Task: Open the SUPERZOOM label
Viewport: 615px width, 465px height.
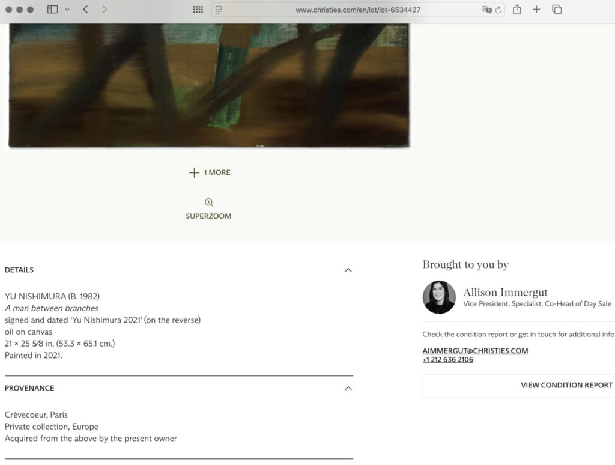Action: pos(208,216)
